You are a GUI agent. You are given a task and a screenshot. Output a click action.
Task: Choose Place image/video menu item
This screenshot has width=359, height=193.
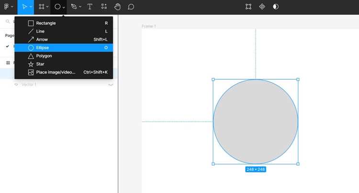point(64,73)
